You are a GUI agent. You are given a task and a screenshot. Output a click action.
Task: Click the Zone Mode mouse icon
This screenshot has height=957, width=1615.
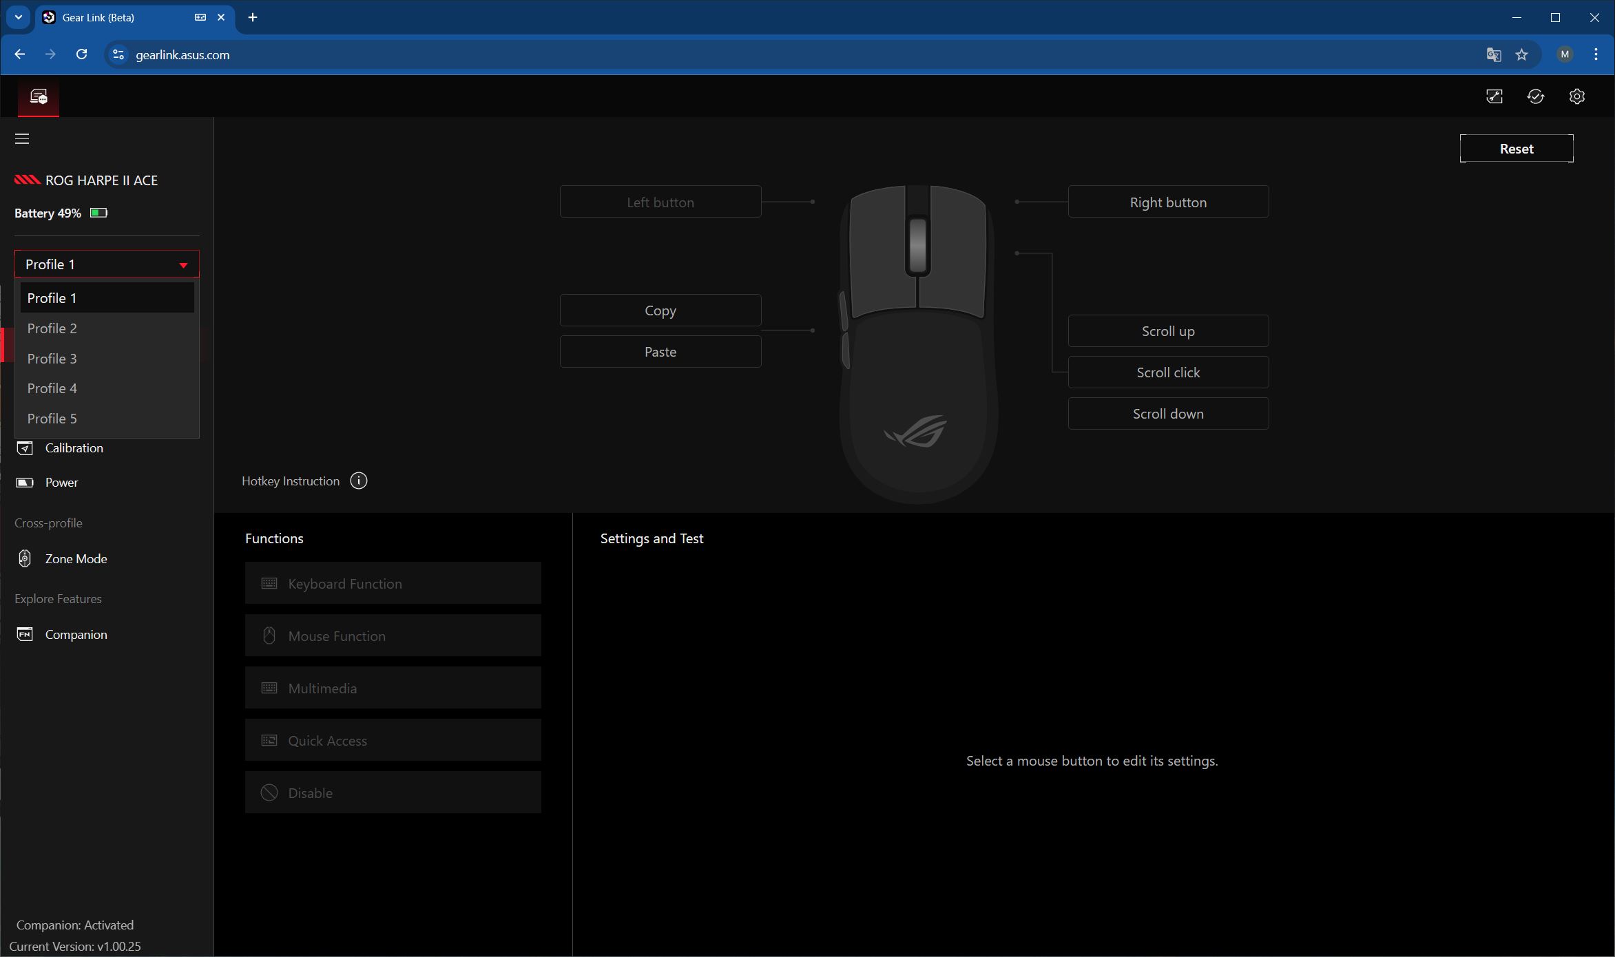click(x=25, y=558)
